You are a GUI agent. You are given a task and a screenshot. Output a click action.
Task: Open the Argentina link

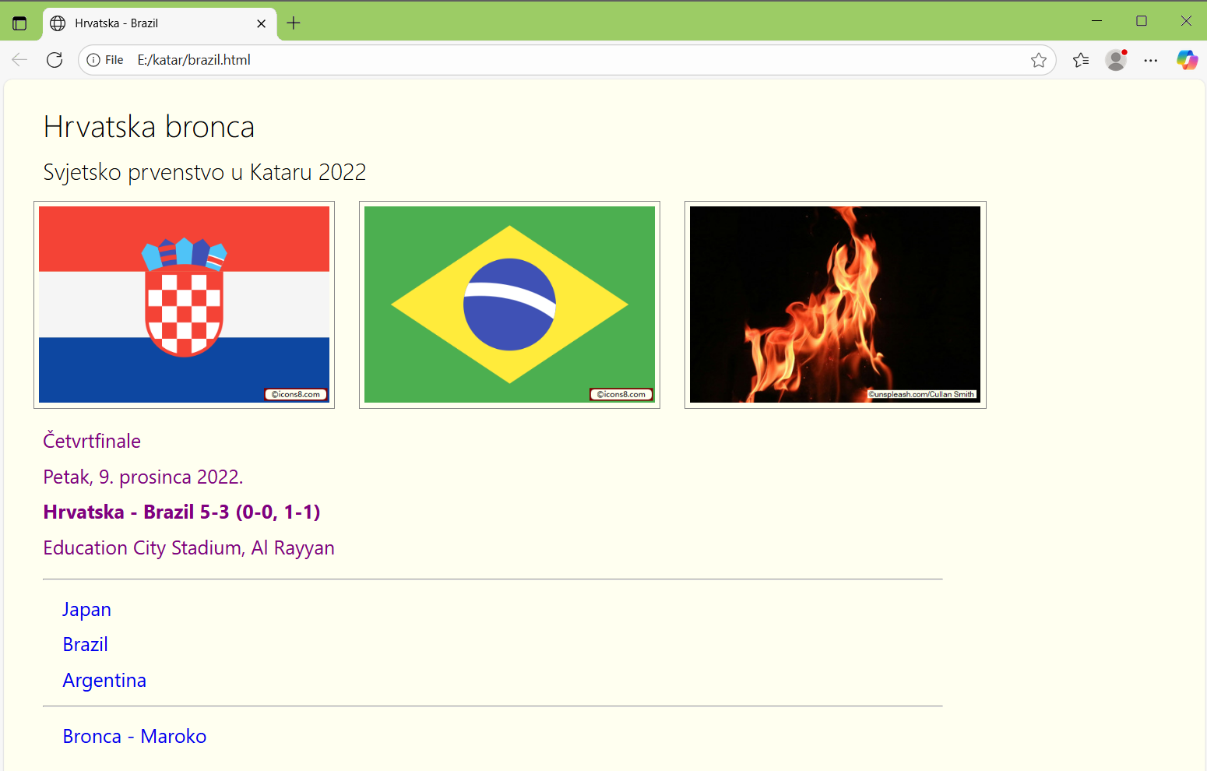tap(104, 681)
